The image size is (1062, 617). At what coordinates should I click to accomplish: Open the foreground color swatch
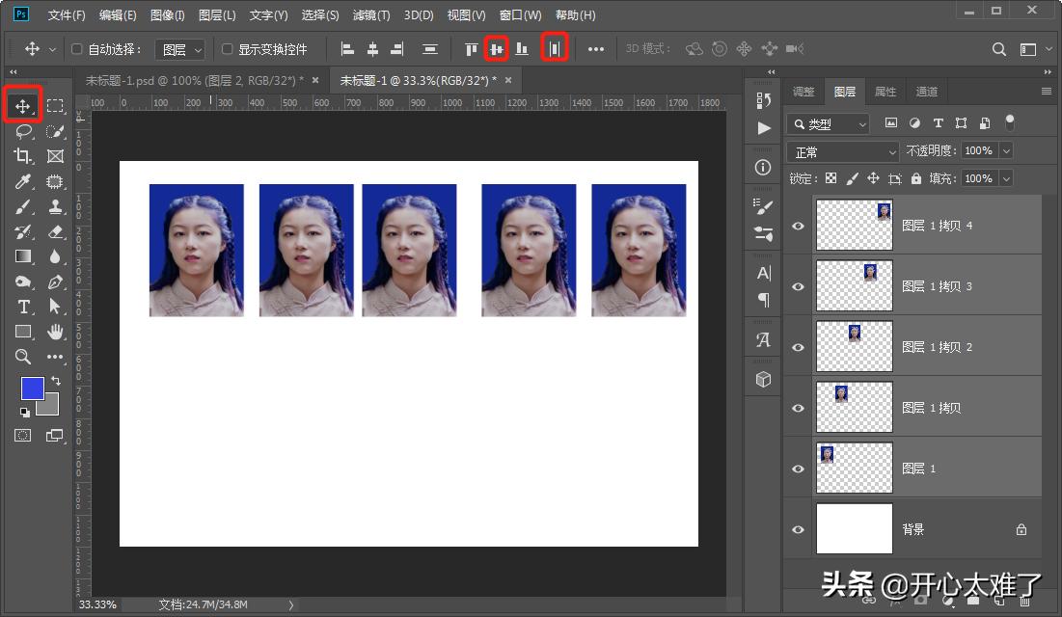click(32, 387)
